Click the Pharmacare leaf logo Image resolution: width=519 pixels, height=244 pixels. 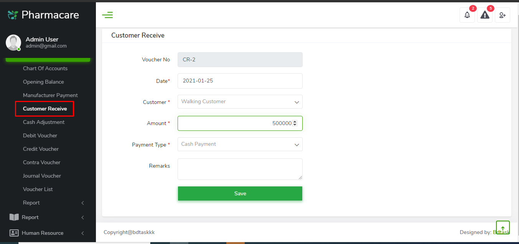click(x=13, y=15)
